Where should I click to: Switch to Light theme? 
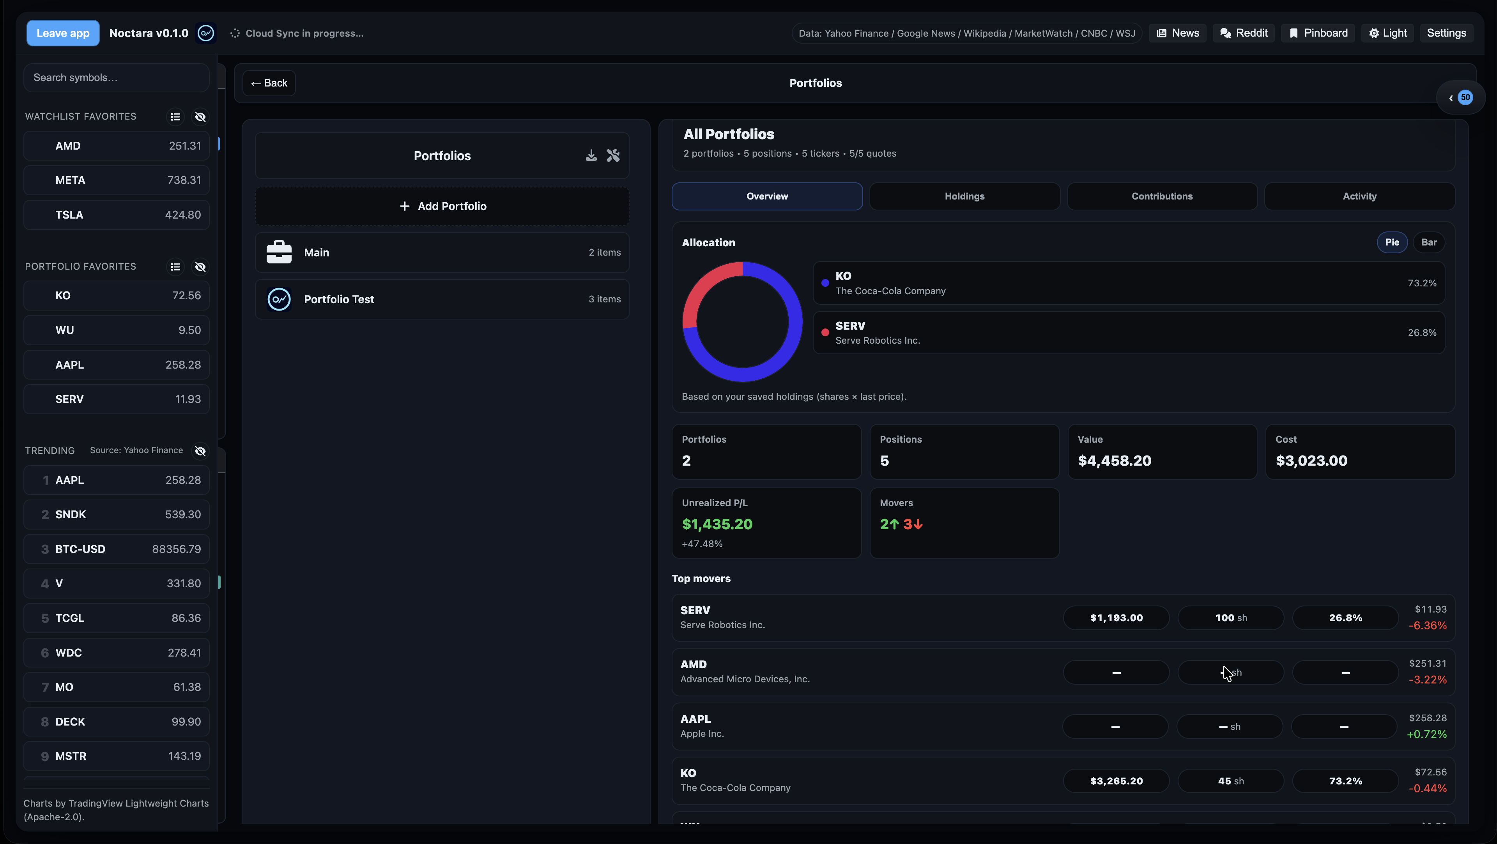click(1388, 33)
